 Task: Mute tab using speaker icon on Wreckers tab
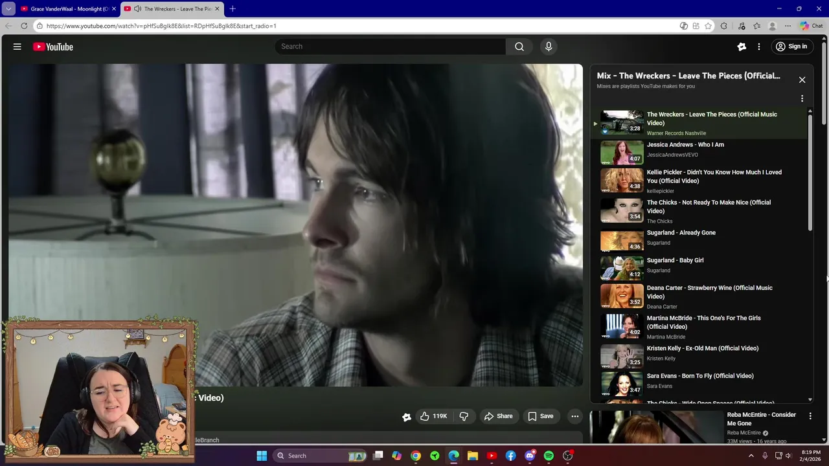(137, 8)
